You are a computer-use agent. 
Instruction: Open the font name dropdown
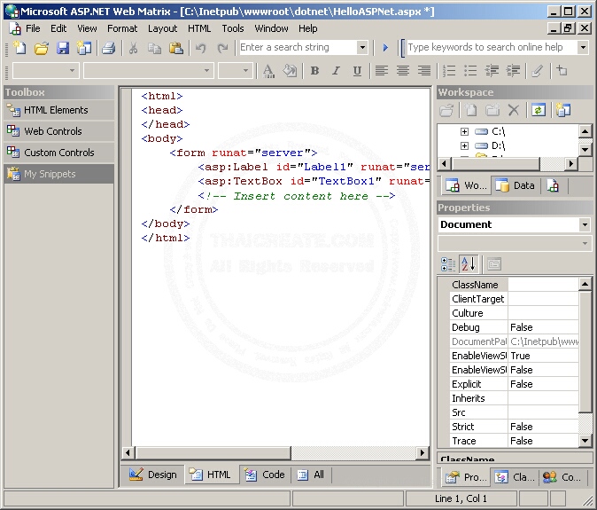206,71
